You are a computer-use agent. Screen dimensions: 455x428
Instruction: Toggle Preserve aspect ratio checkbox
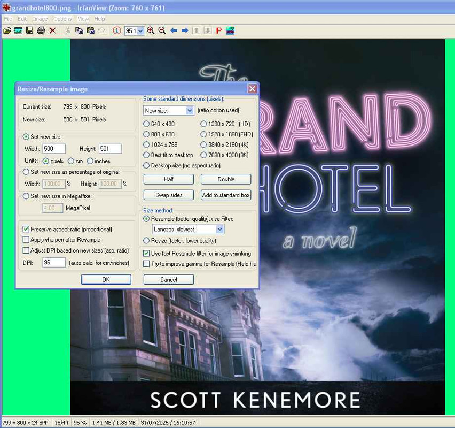[26, 229]
